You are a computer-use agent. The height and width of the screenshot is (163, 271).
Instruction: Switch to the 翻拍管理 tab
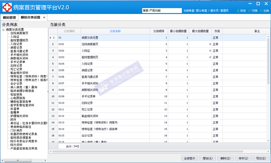9,17
